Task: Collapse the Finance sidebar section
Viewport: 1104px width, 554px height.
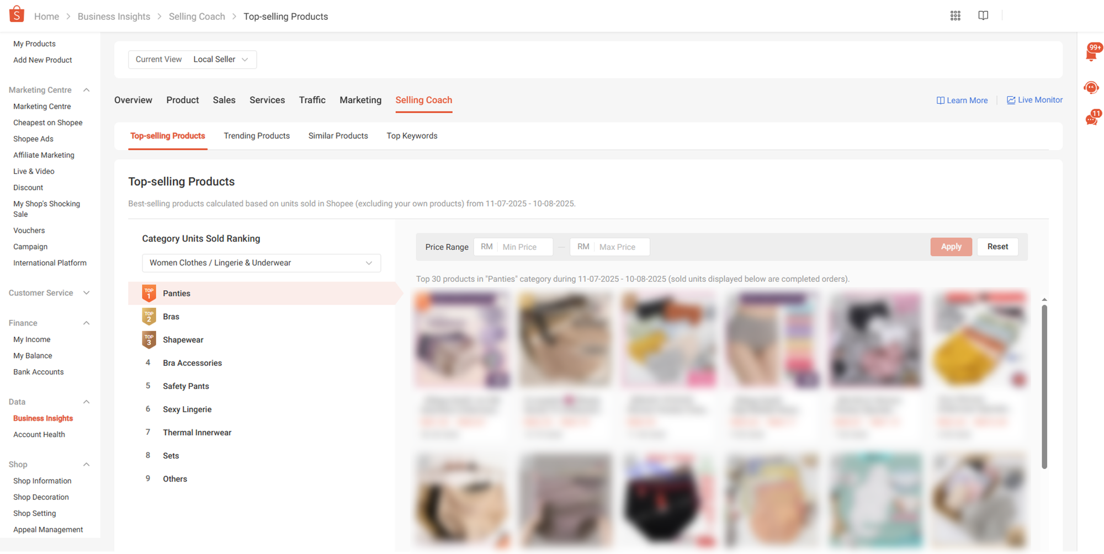Action: pyautogui.click(x=86, y=323)
